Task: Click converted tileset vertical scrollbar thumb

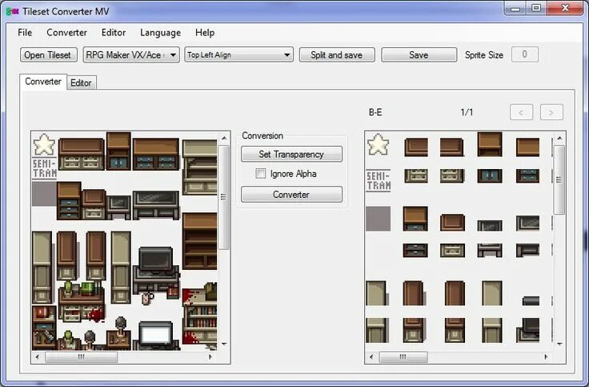Action: [559, 179]
